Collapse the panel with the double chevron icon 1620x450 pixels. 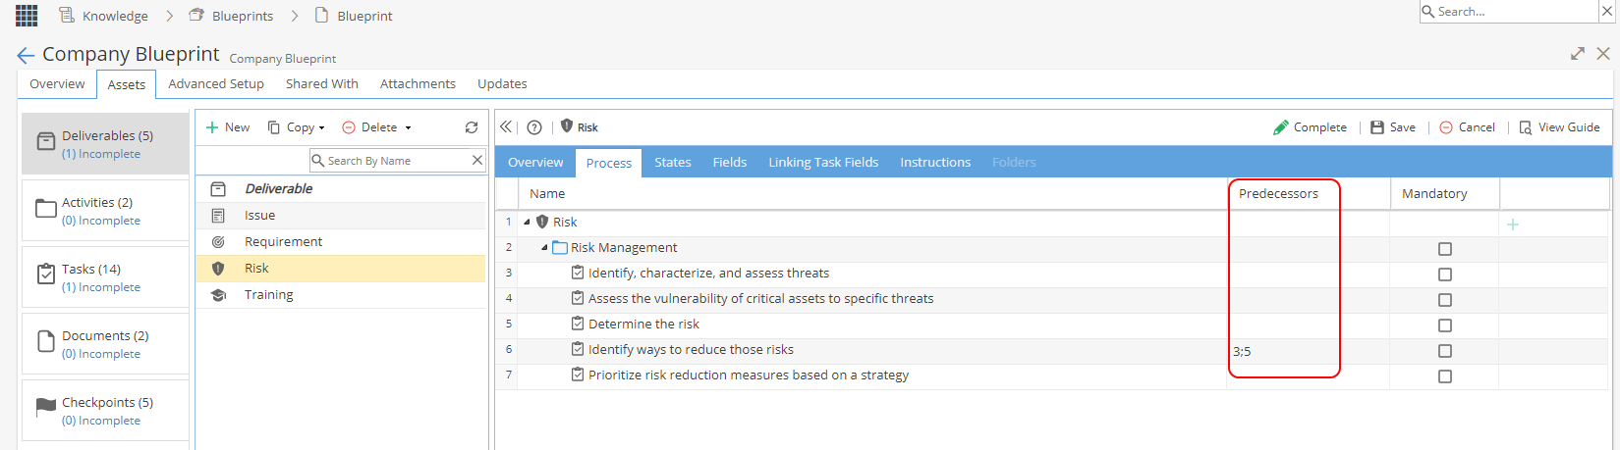click(506, 127)
